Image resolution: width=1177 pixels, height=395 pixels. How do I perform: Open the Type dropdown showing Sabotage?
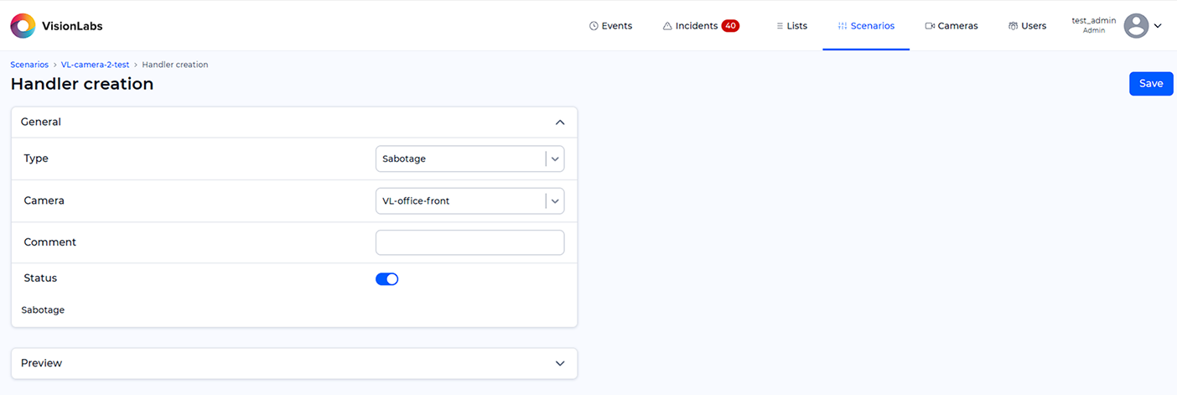click(469, 159)
